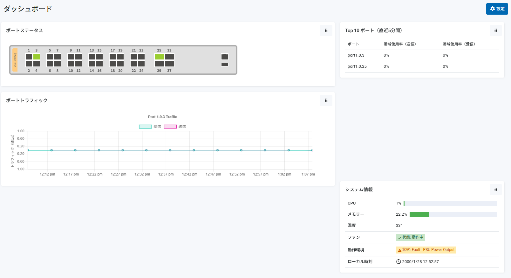Click the memory usage progress bar
Image resolution: width=511 pixels, height=278 pixels.
(453, 214)
